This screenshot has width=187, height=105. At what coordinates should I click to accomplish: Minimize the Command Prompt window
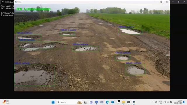173,2
